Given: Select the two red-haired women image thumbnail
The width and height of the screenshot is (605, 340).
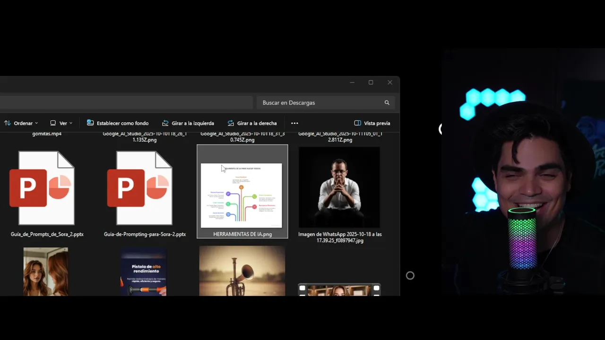Looking at the screenshot, I should tap(46, 272).
